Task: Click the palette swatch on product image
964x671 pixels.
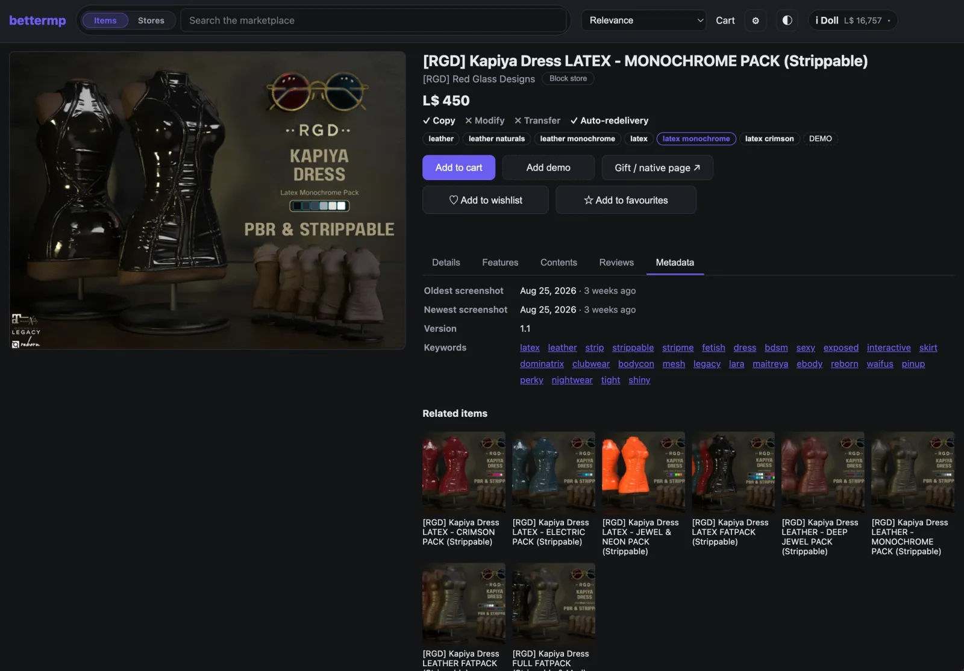Action: click(x=319, y=206)
